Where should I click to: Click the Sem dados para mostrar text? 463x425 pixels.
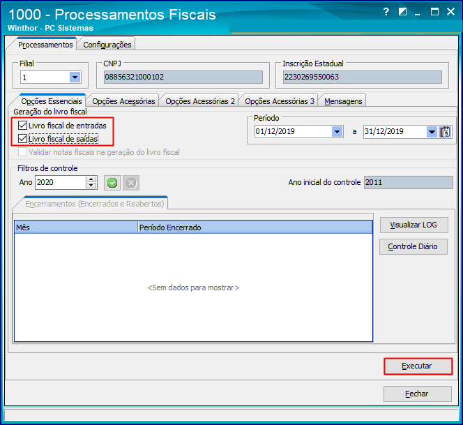[193, 288]
